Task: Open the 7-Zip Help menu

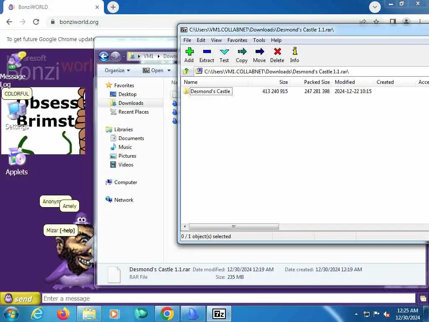Action: click(x=276, y=40)
